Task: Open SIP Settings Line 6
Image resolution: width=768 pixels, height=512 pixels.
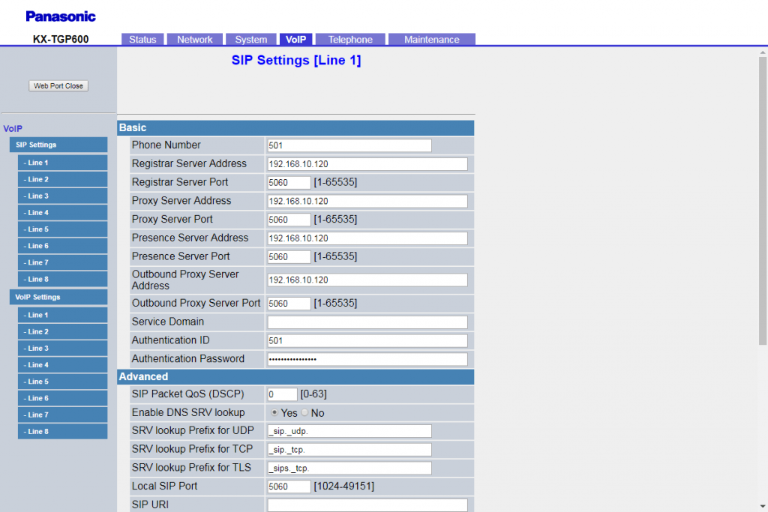Action: 63,246
